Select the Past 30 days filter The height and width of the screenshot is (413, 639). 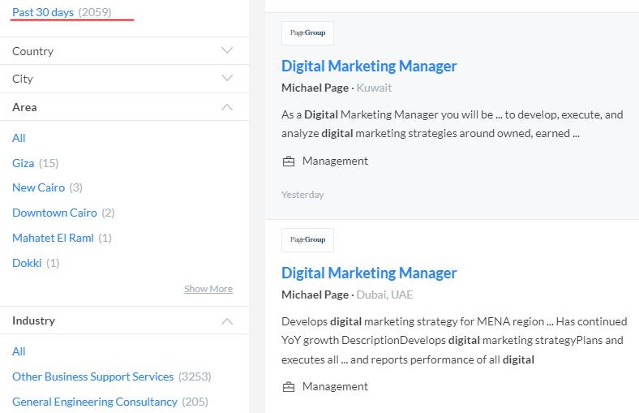click(43, 12)
